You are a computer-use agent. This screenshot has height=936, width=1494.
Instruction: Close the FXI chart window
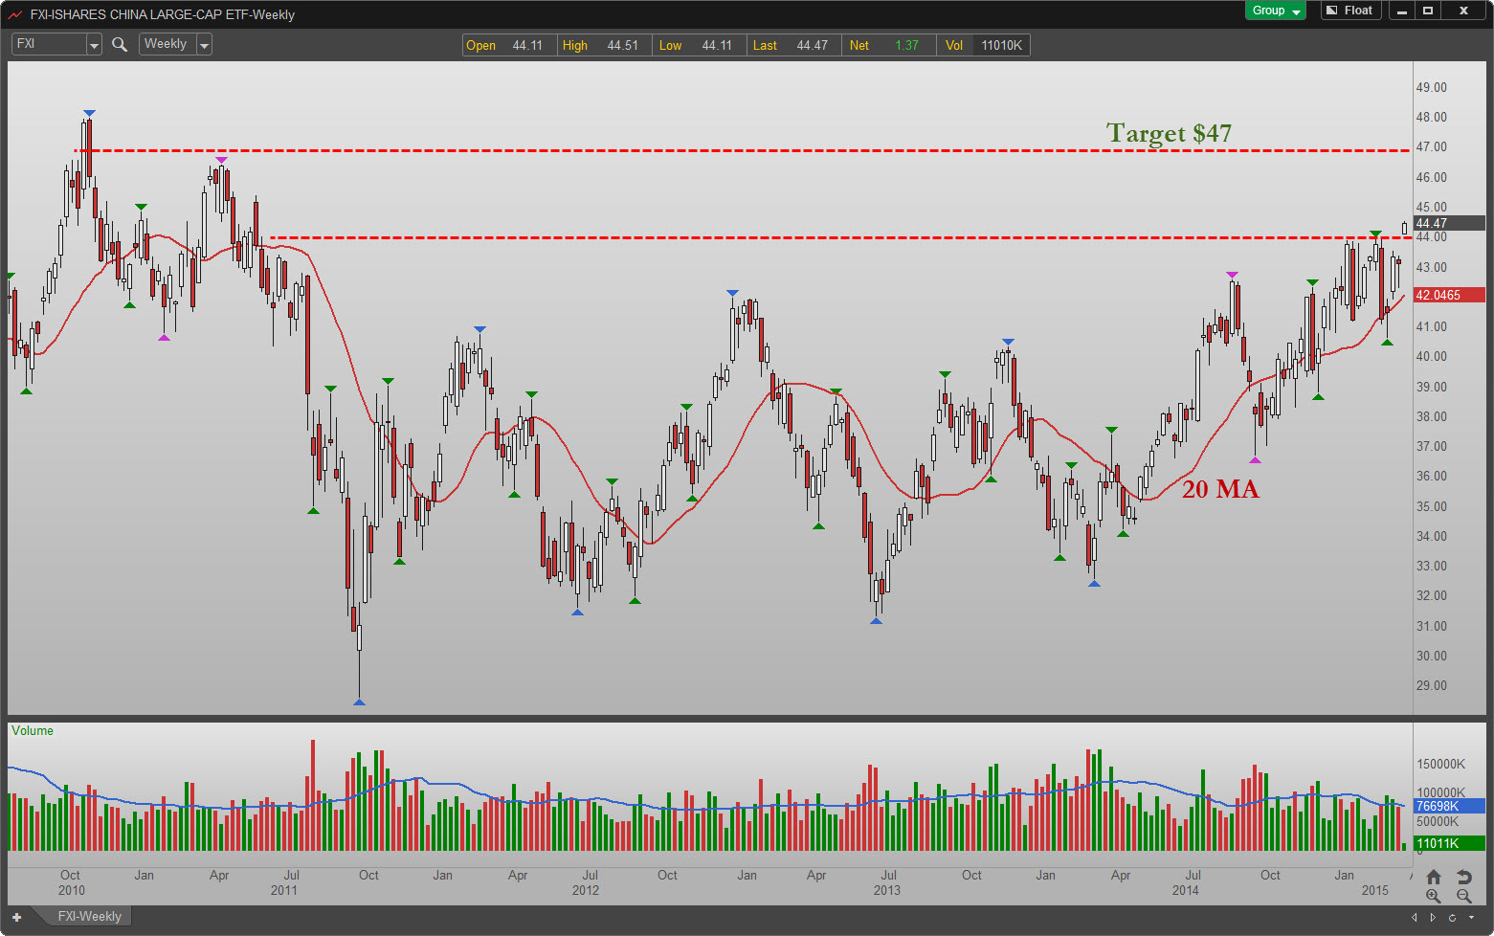click(1463, 11)
